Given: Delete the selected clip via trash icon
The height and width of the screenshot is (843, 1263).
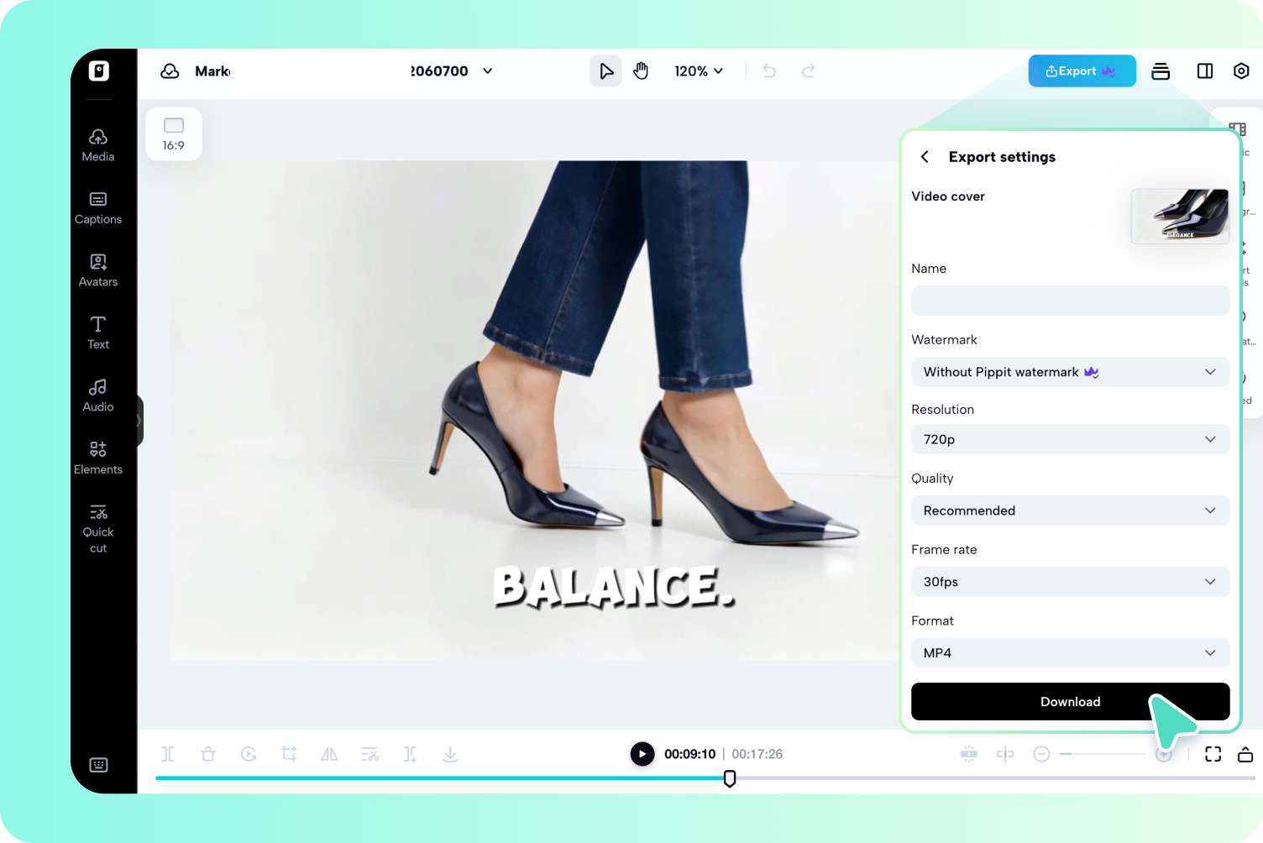Looking at the screenshot, I should (208, 754).
